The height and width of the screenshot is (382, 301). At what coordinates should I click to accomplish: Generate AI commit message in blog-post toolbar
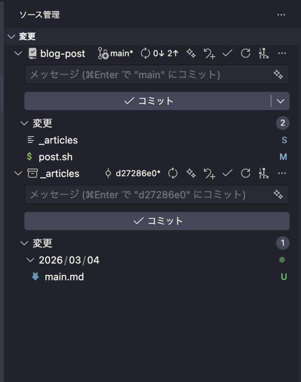coord(191,53)
